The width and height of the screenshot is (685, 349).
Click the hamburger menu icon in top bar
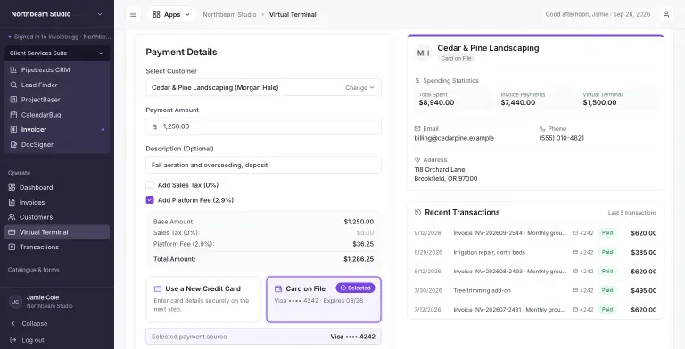133,14
